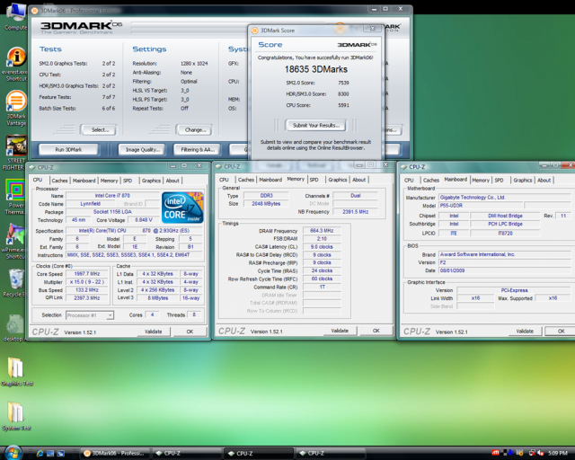Select the desktop.ini file icon

coord(14,327)
